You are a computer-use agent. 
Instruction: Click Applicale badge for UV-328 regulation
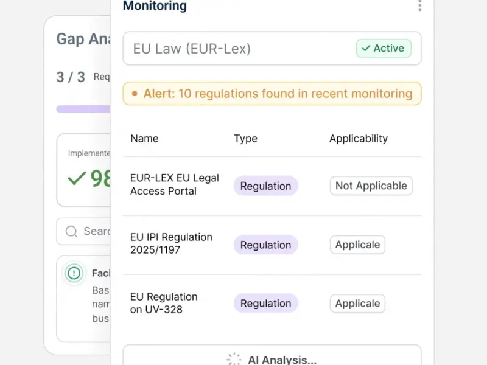point(357,303)
